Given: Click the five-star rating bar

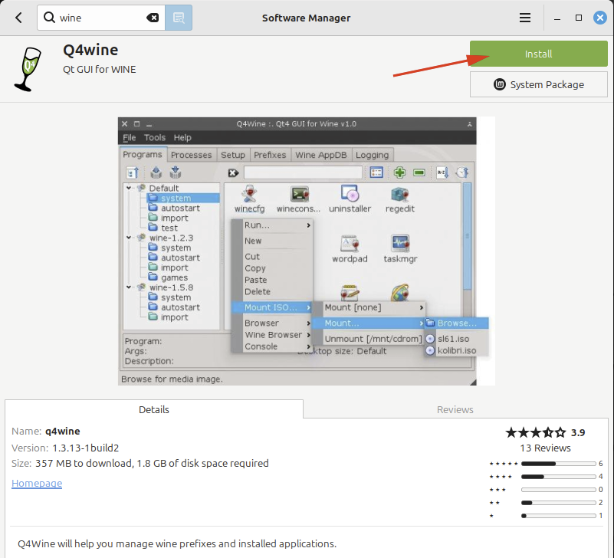Looking at the screenshot, I should pos(558,464).
